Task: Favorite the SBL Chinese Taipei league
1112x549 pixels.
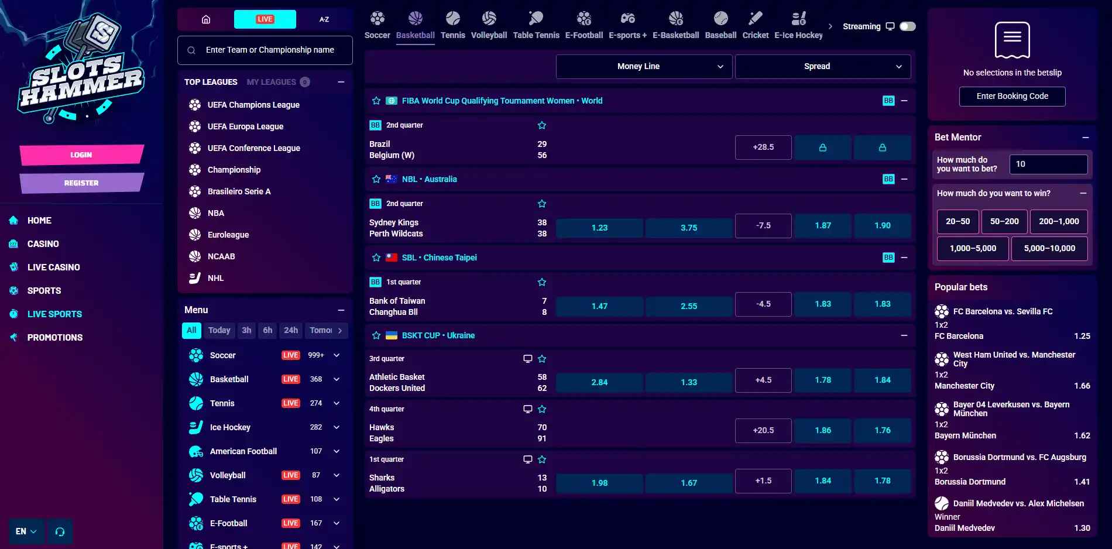Action: point(376,258)
